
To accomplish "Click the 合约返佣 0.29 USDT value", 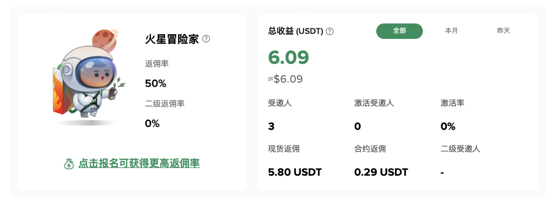I will (x=381, y=172).
